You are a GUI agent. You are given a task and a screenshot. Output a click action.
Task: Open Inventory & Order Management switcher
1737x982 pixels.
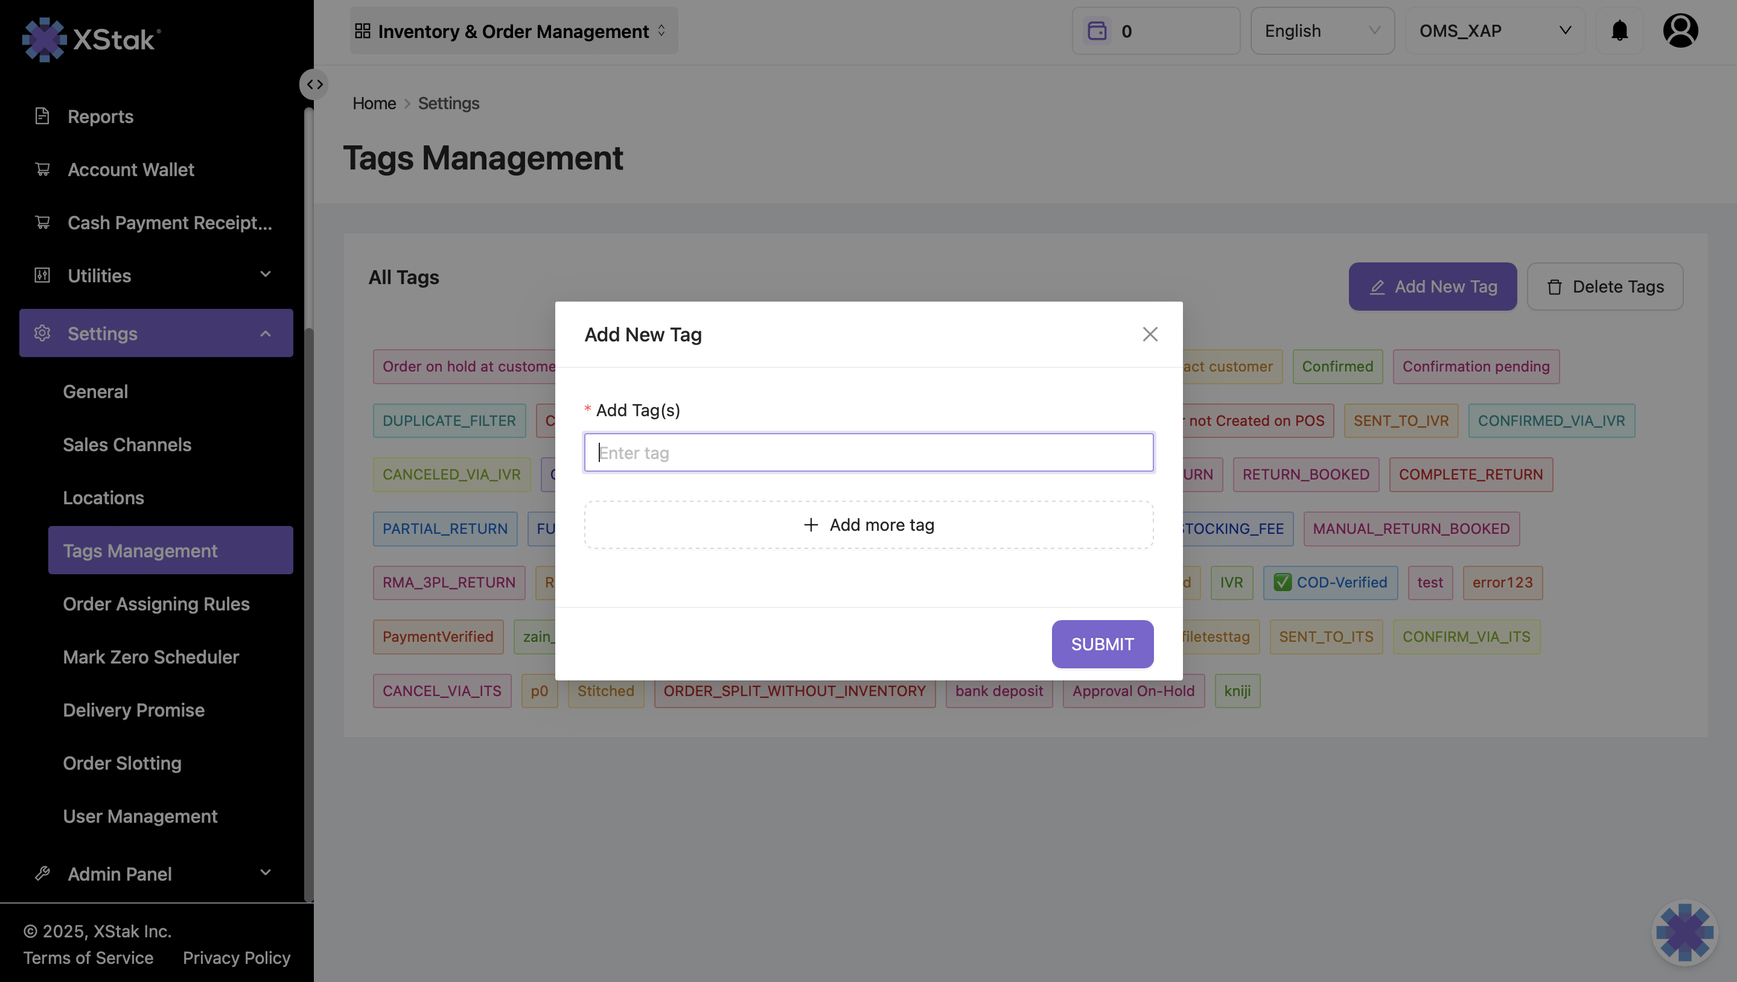pyautogui.click(x=513, y=31)
